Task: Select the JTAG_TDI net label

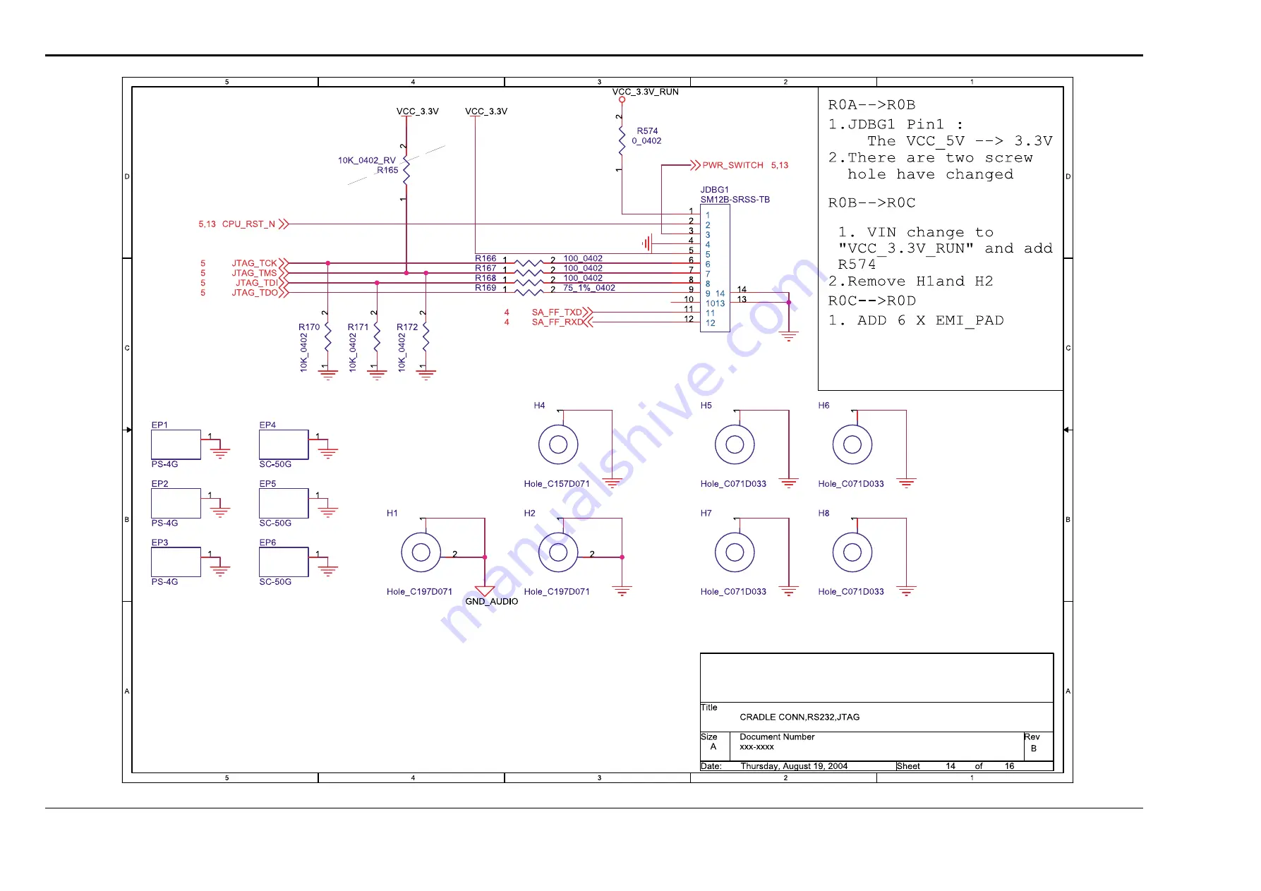Action: 256,283
